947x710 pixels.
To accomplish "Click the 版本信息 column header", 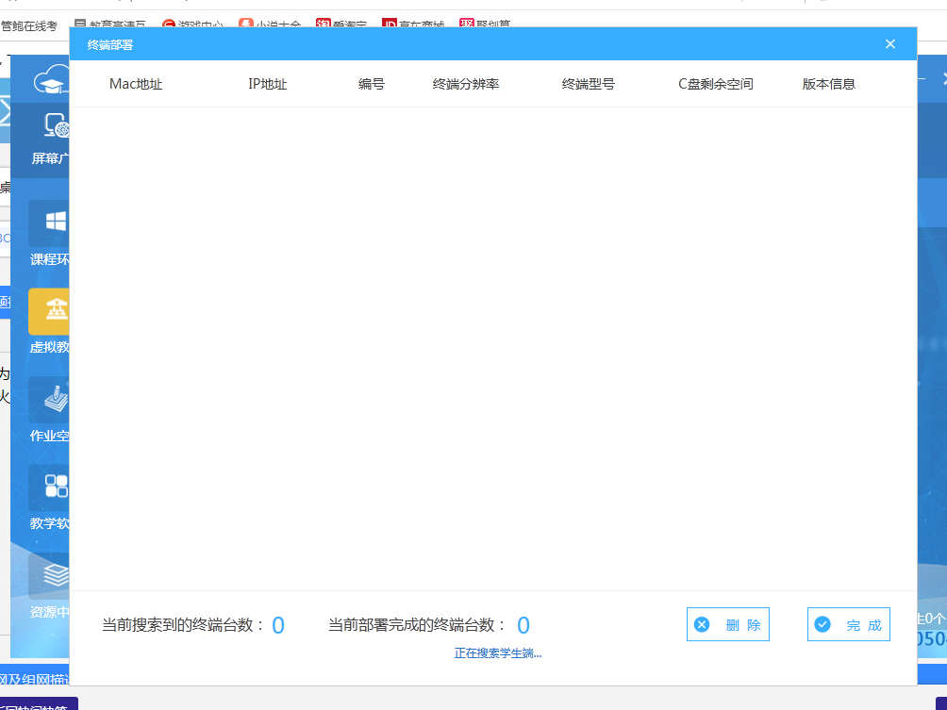I will click(828, 84).
